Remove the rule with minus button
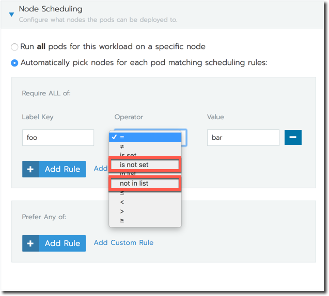Image resolution: width=329 pixels, height=296 pixels. point(293,138)
